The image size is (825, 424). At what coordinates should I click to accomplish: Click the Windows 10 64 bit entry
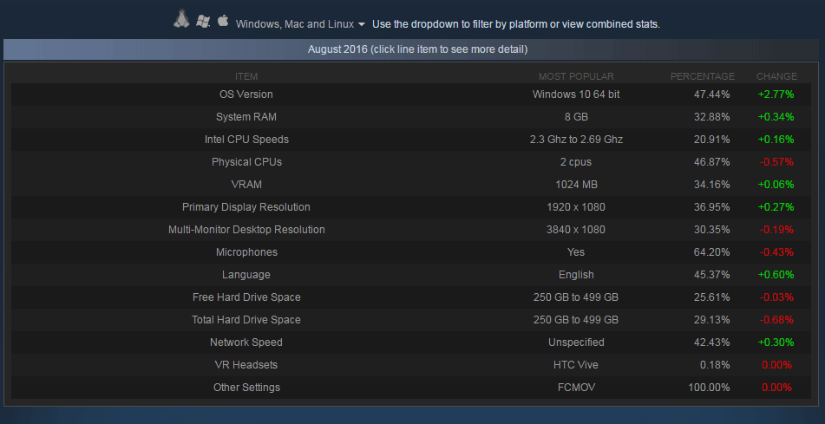tap(576, 95)
